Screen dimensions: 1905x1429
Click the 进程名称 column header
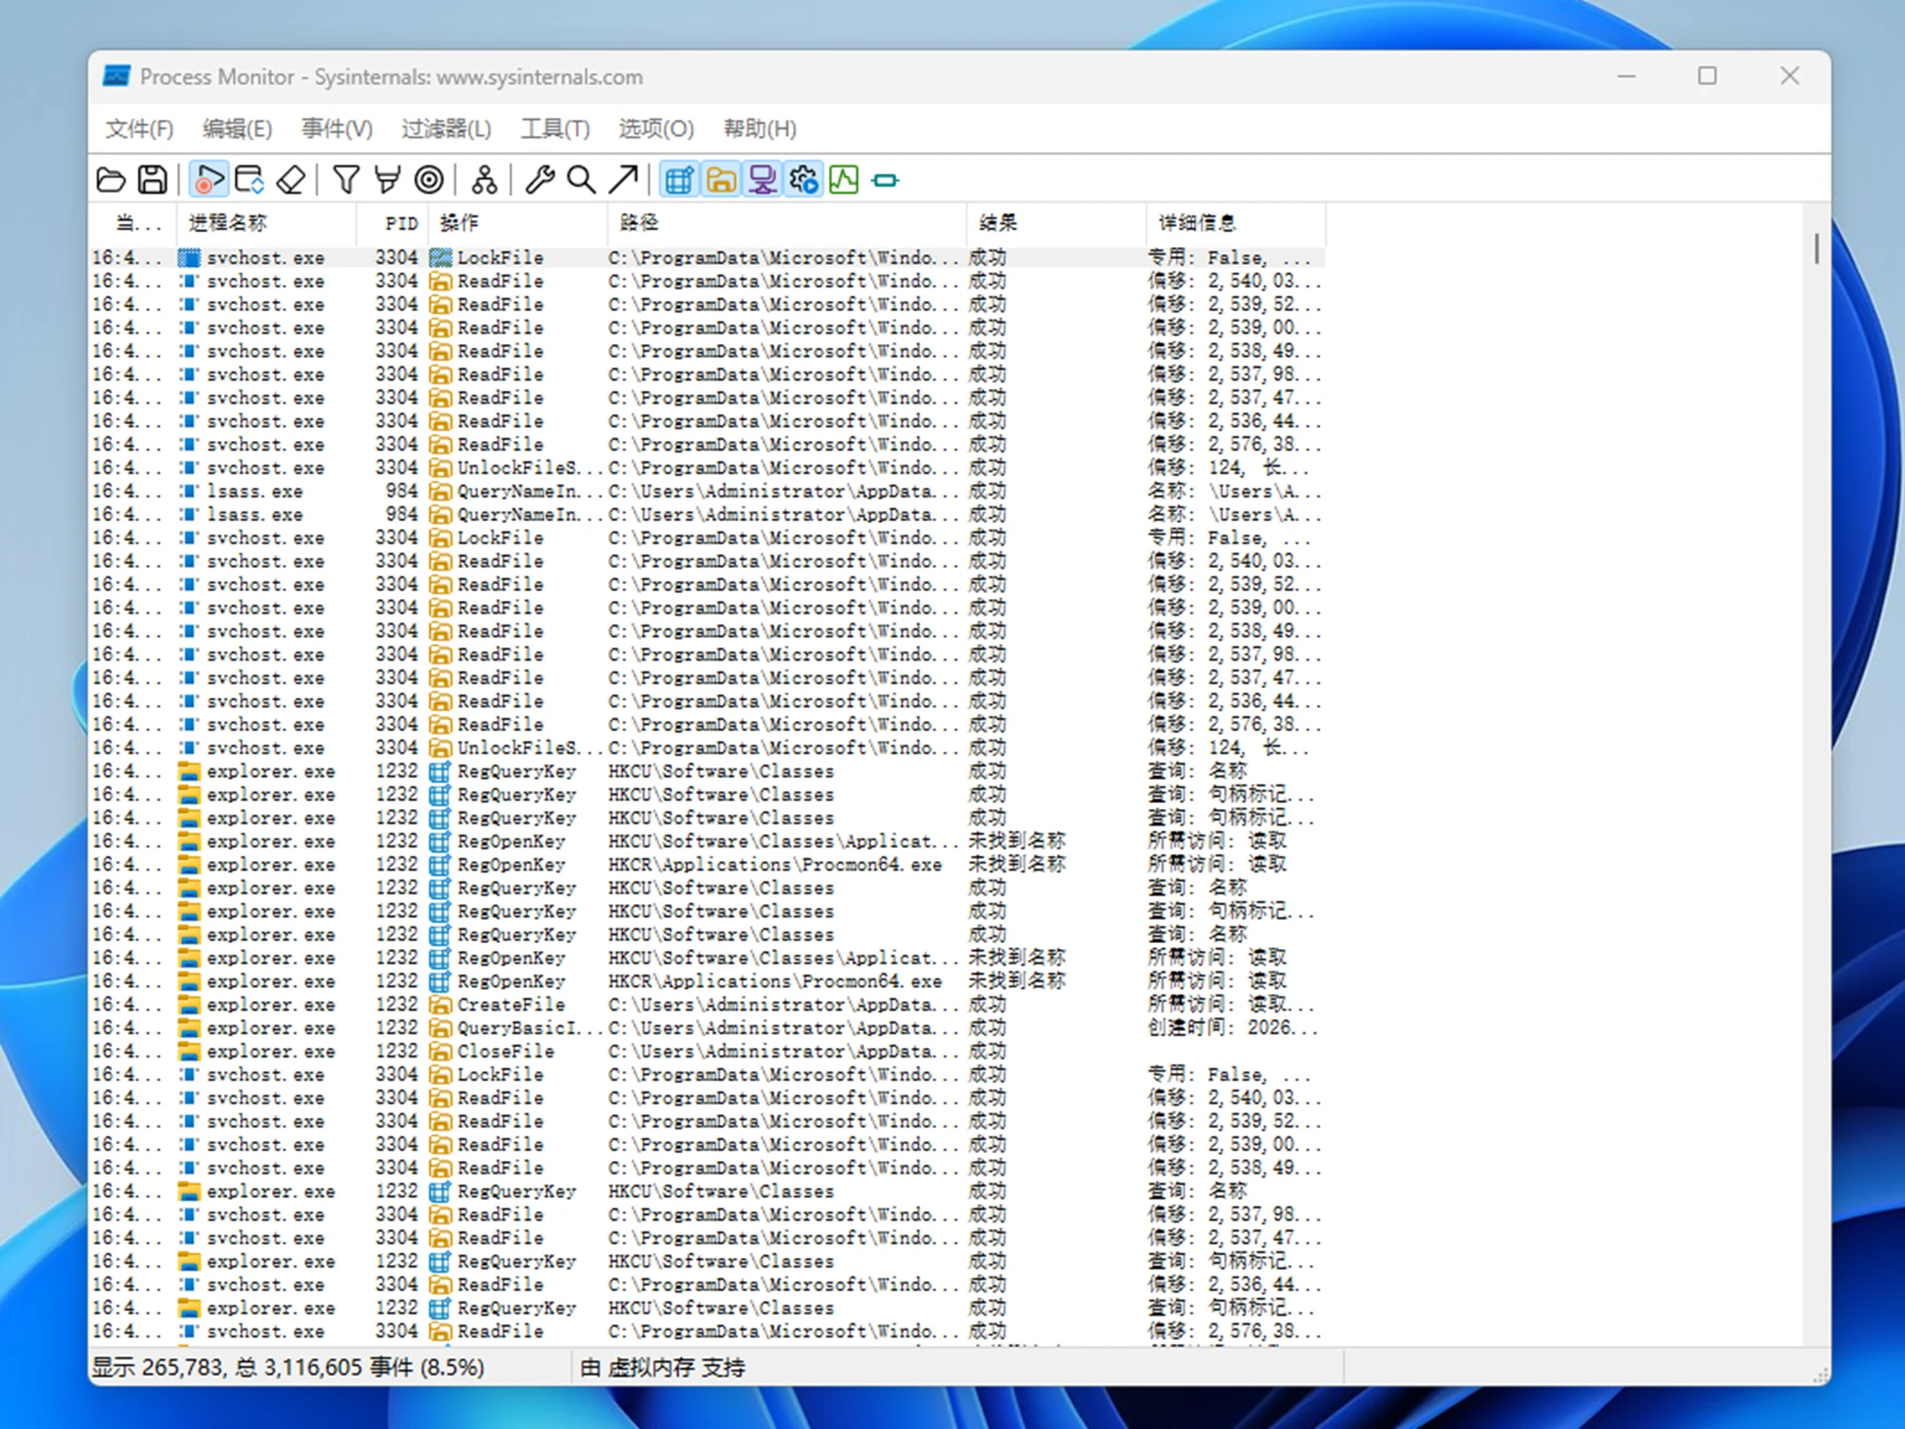click(x=267, y=223)
